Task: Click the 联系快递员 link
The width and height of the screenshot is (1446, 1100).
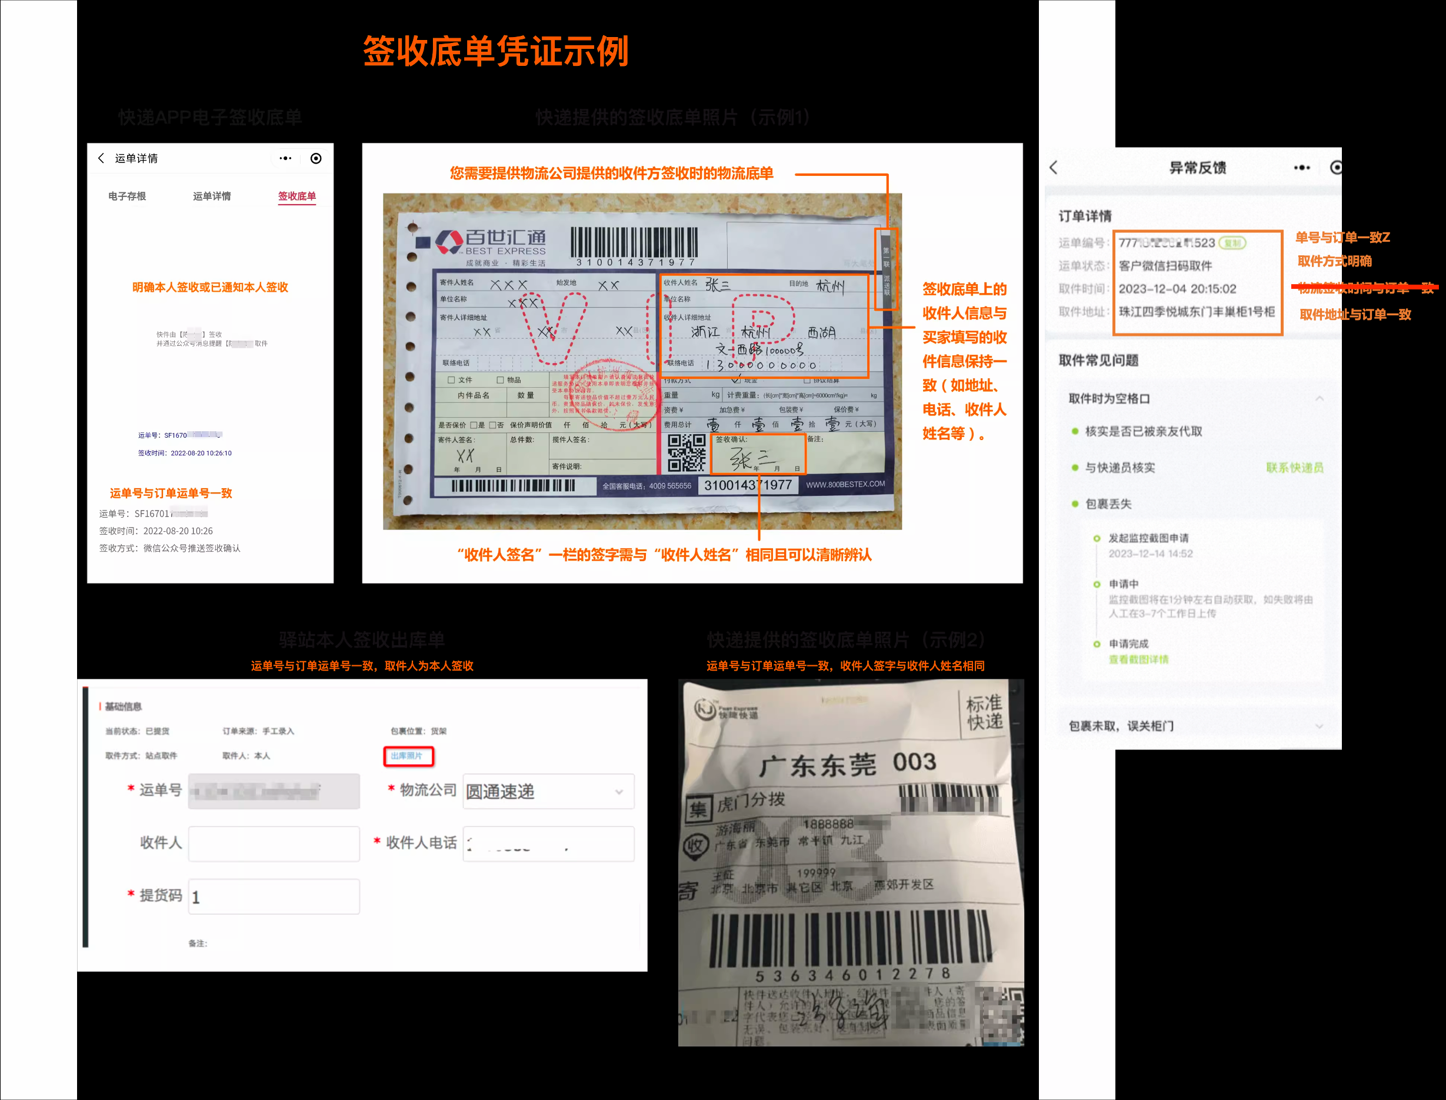Action: [1295, 468]
